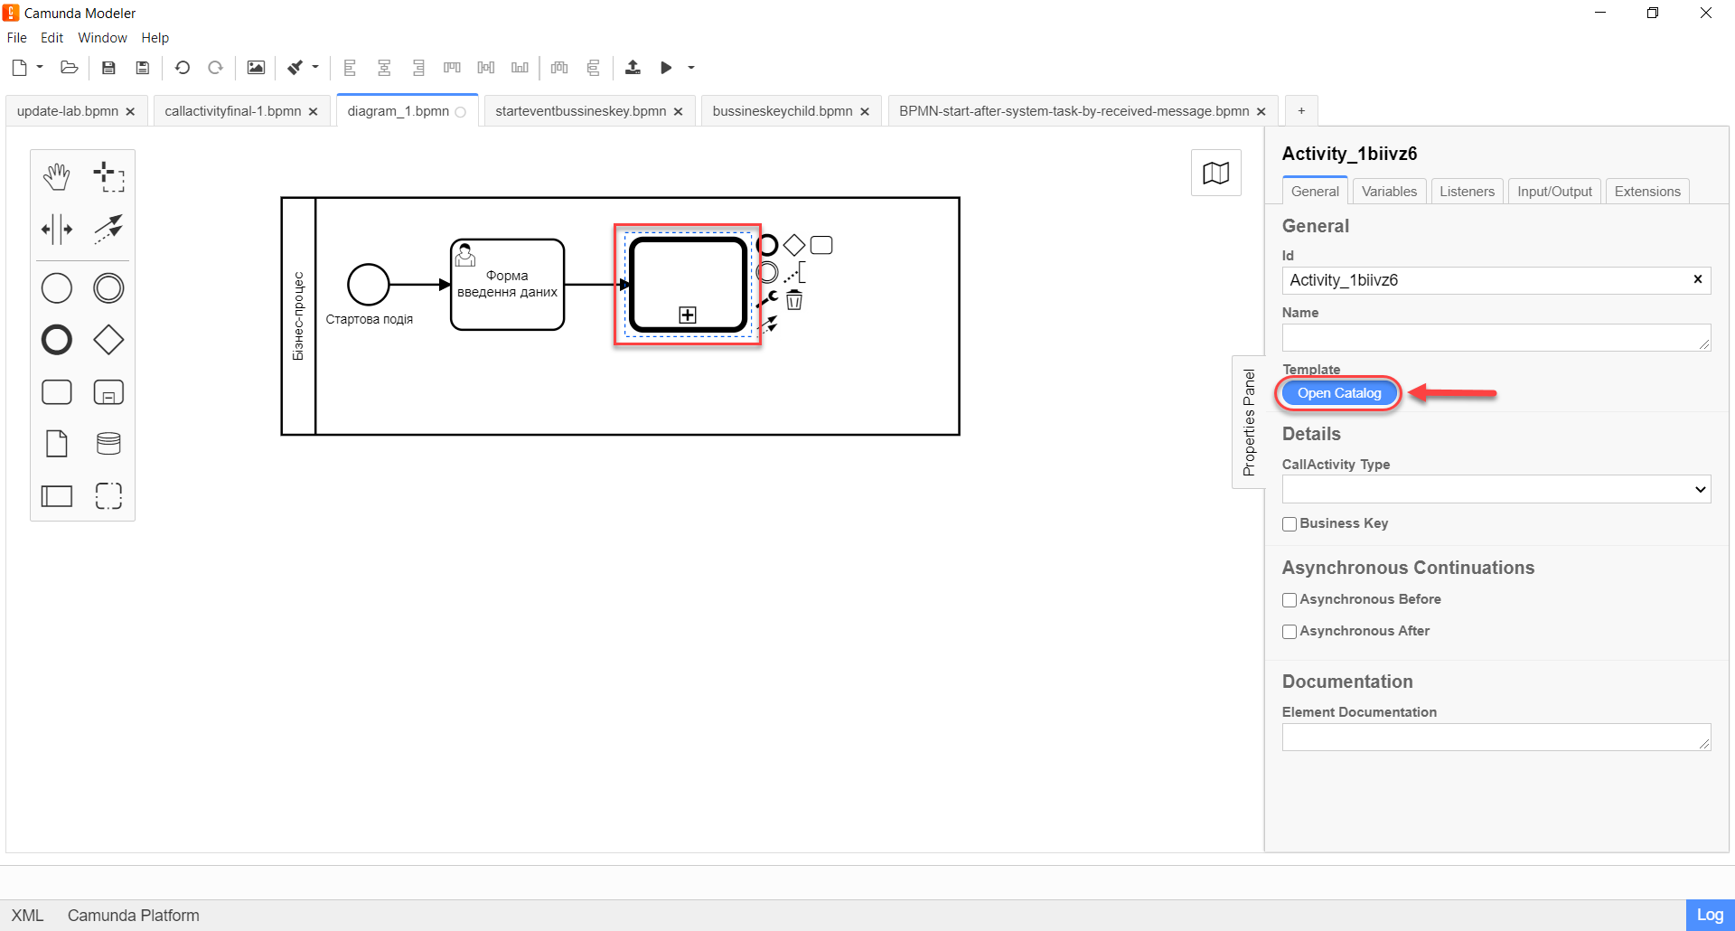Create a Task from the palette
Image resolution: width=1735 pixels, height=931 pixels.
[x=57, y=392]
